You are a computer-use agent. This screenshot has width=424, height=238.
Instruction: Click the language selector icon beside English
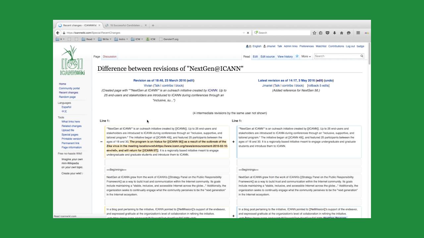[x=248, y=46]
